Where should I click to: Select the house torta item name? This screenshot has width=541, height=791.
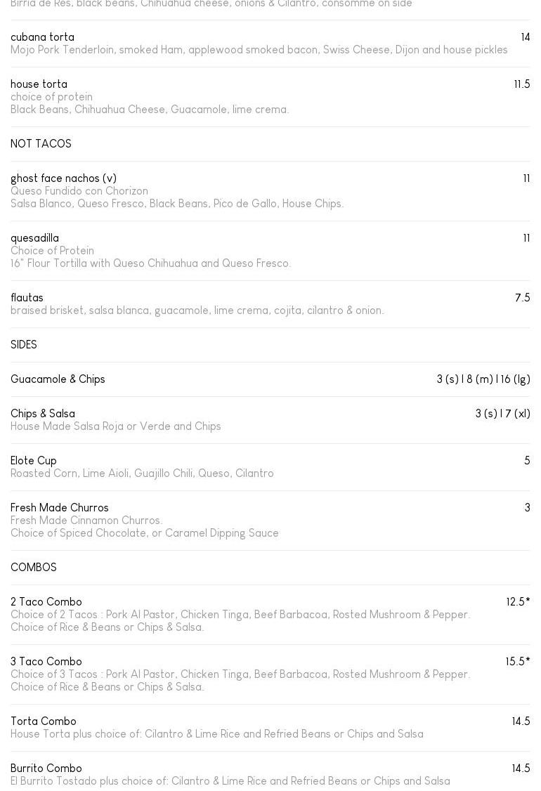(x=39, y=84)
